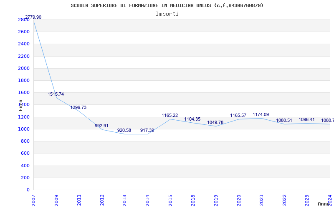Click the 2011 x-axis year label
This screenshot has height=208, width=334.
79,201
